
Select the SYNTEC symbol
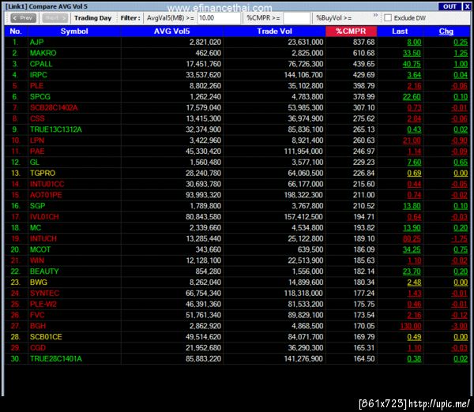click(x=44, y=294)
